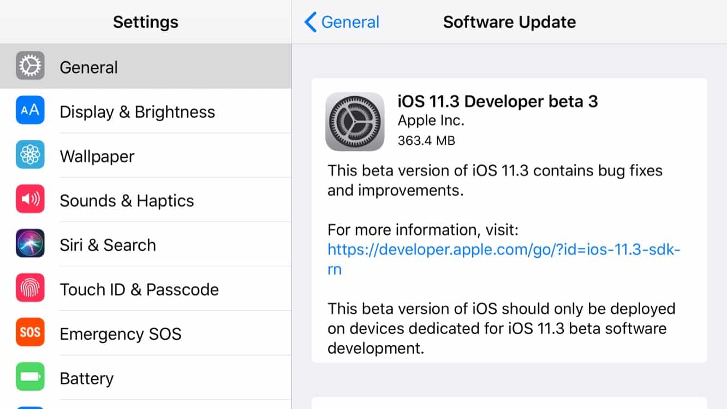Select the highlighted General row
This screenshot has height=409, width=727.
[88, 66]
